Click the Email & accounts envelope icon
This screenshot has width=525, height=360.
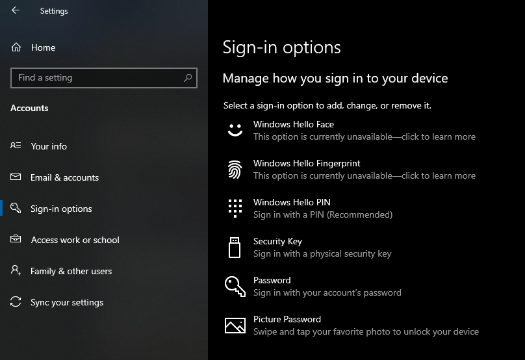click(16, 177)
